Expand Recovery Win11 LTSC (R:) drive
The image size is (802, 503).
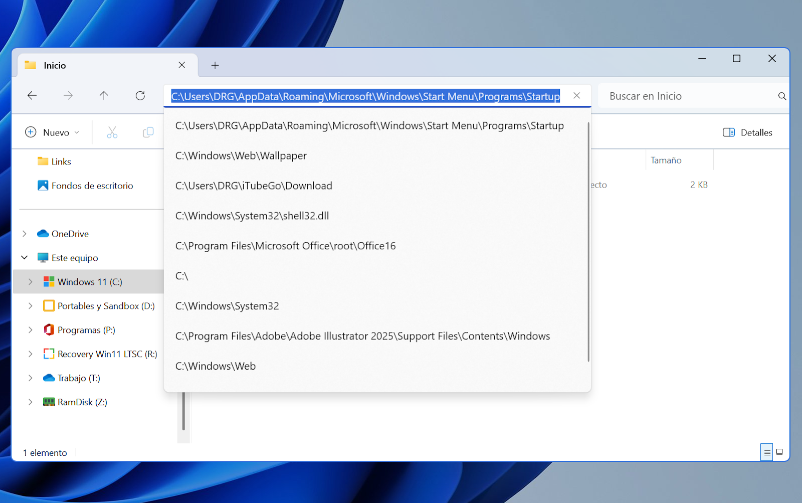(31, 354)
